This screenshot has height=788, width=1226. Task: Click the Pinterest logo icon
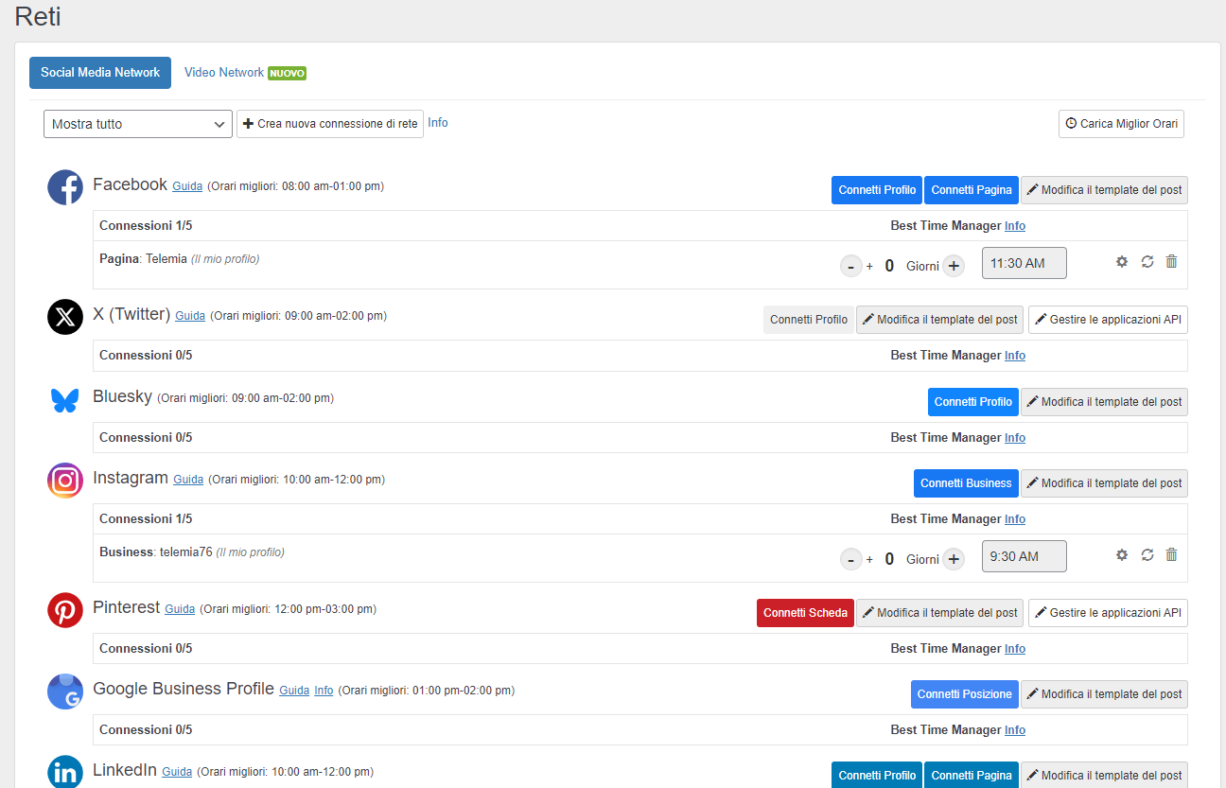65,610
